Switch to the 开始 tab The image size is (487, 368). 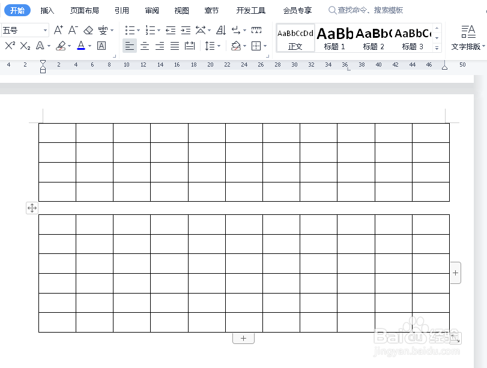point(17,11)
